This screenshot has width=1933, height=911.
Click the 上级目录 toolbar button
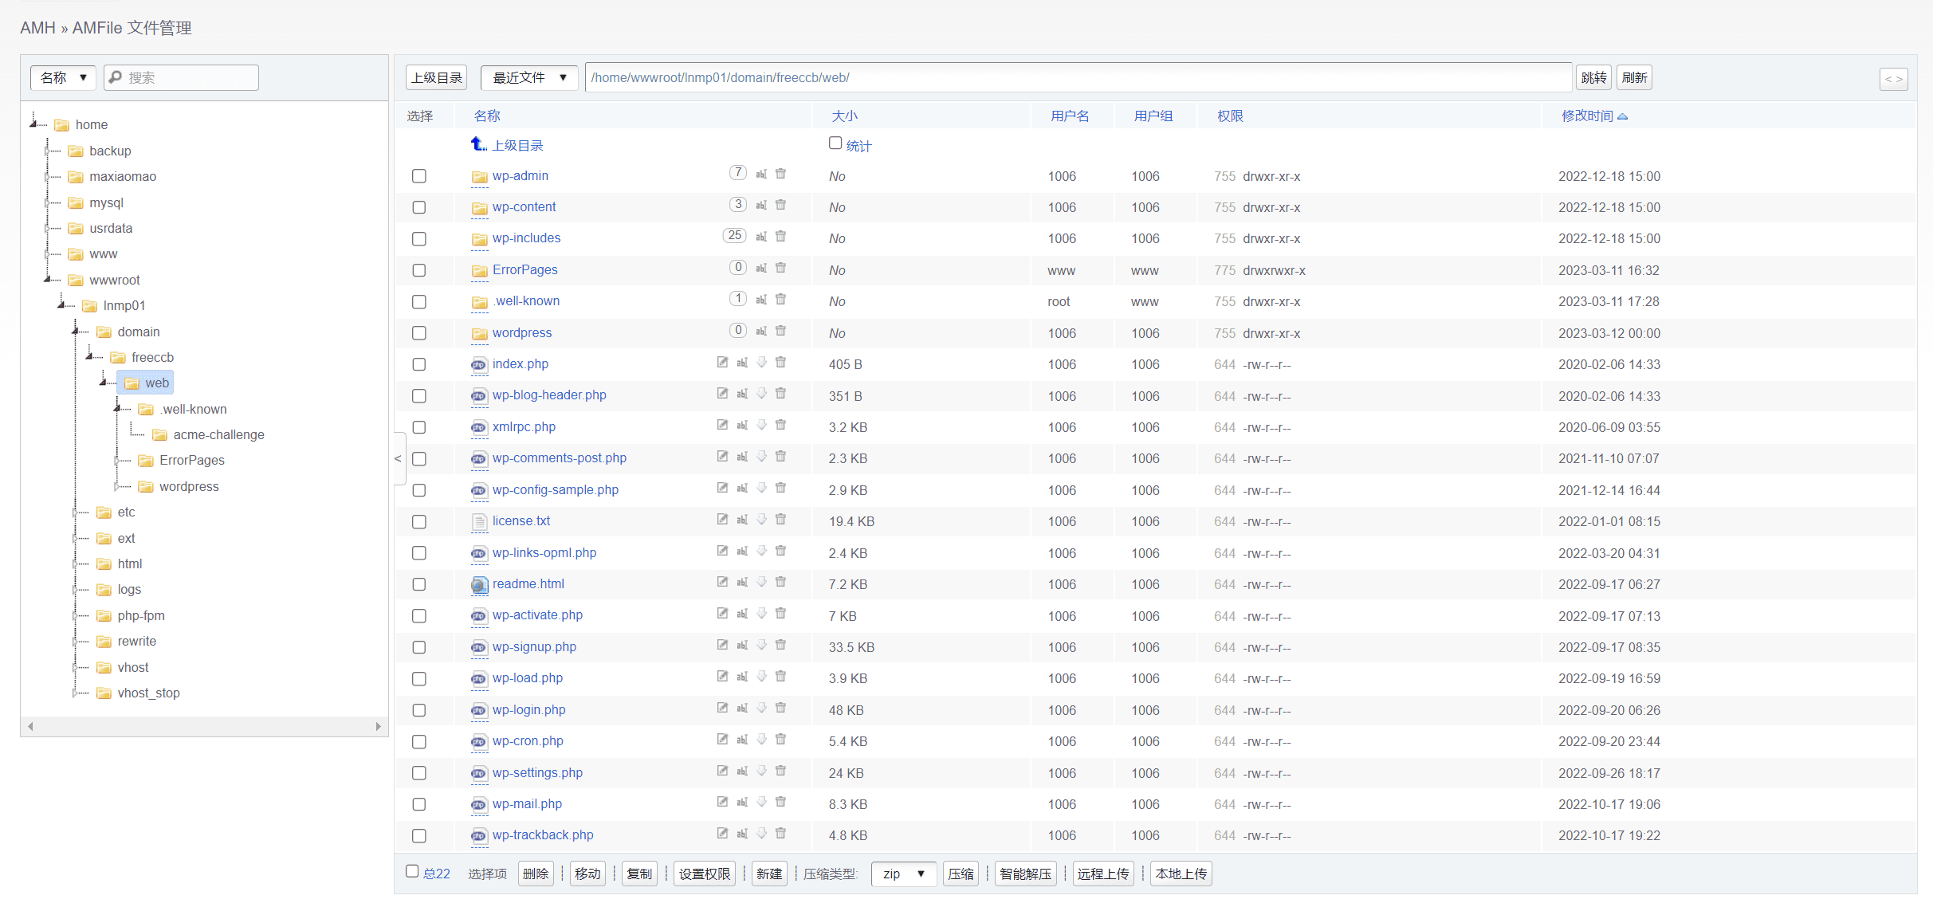(x=437, y=77)
